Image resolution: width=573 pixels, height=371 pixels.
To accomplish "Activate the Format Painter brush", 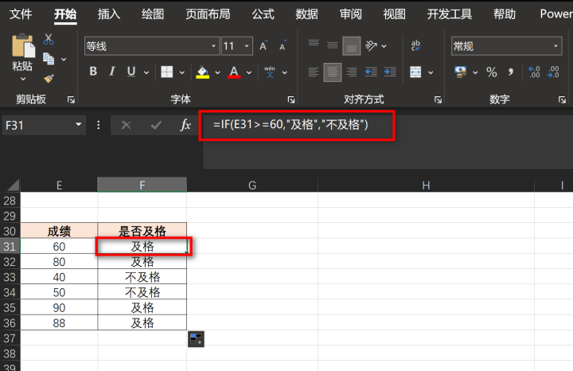I will (x=49, y=78).
